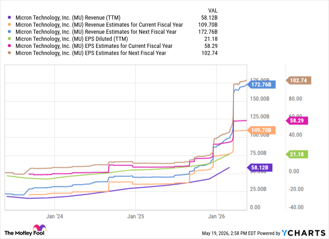This screenshot has height=239, width=329.
Task: Click the blue 172.76B axis flag
Action: click(x=261, y=85)
